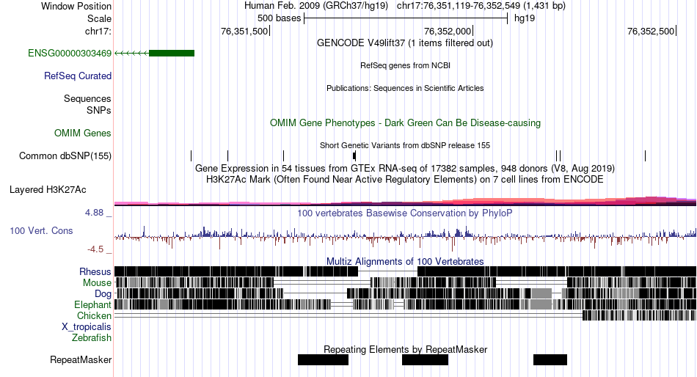
Task: Click the leftmost RepeatMasker element block
Action: tap(323, 359)
